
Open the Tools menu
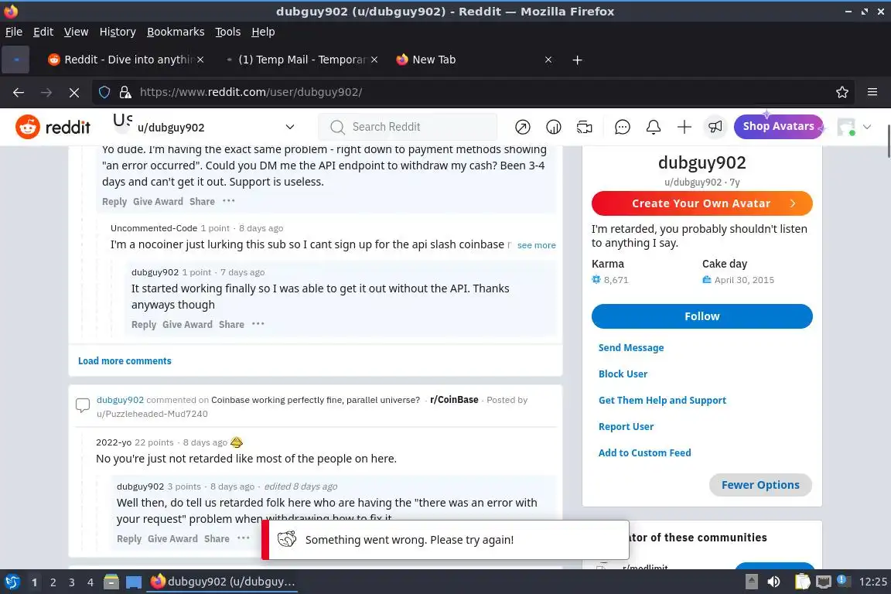click(x=228, y=32)
